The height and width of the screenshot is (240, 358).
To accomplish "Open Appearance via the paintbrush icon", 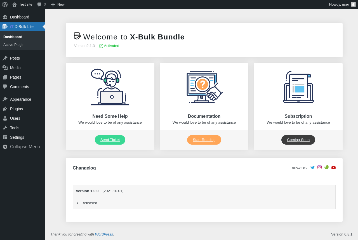I will [x=5, y=99].
